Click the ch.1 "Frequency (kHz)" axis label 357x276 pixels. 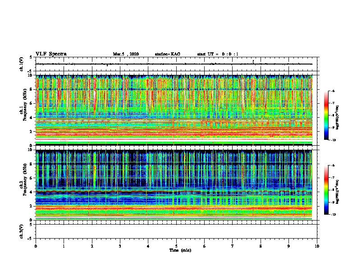click(25, 105)
